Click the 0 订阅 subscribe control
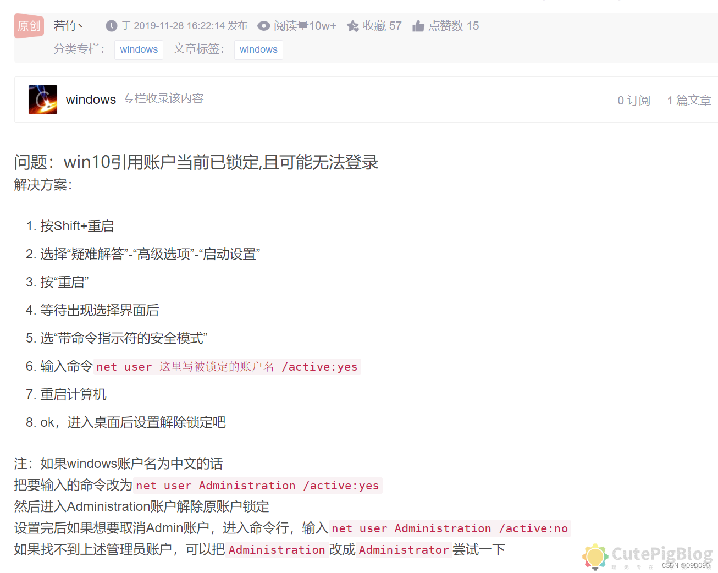 click(633, 100)
